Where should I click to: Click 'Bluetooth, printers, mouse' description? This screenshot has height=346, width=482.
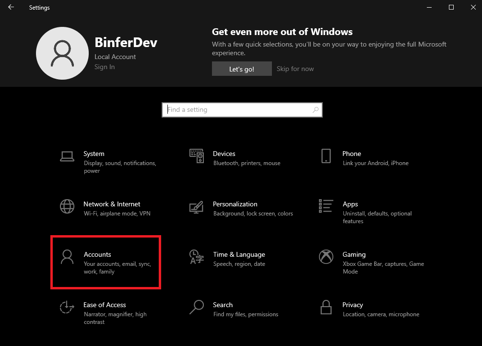(247, 163)
